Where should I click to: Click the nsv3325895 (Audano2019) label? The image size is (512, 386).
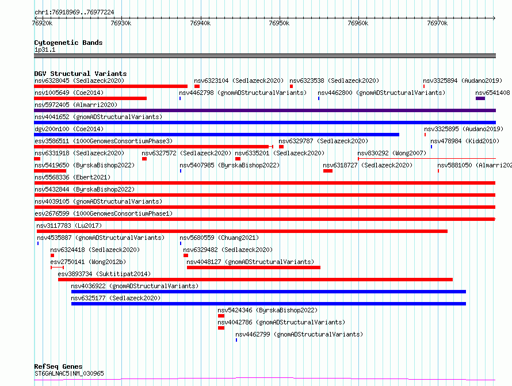(x=464, y=129)
